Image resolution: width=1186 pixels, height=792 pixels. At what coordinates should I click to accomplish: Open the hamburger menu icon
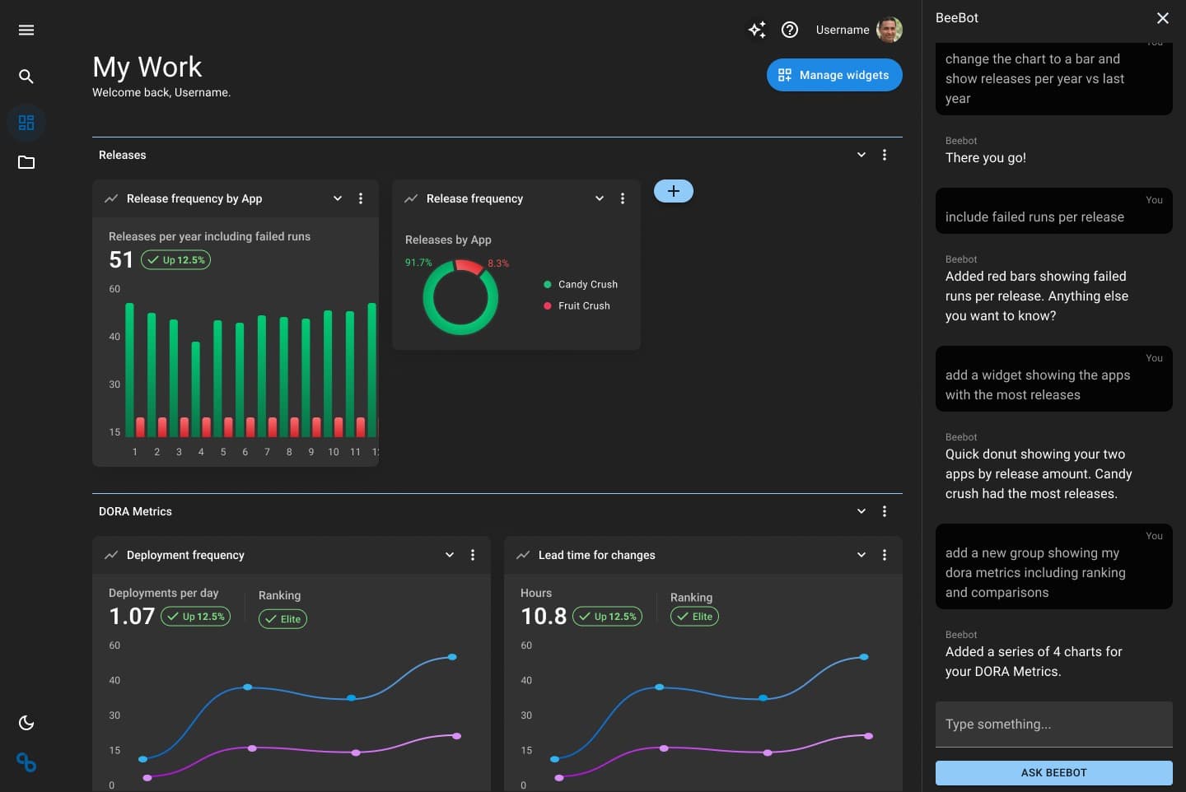pyautogui.click(x=26, y=30)
